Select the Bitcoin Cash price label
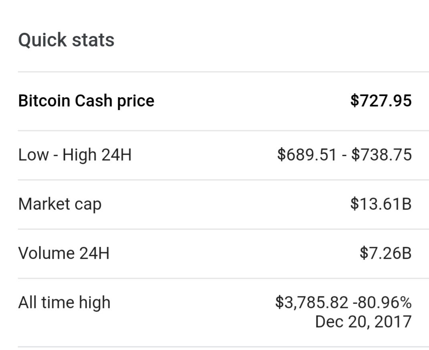Viewport: 429px width, 350px height. pos(86,101)
